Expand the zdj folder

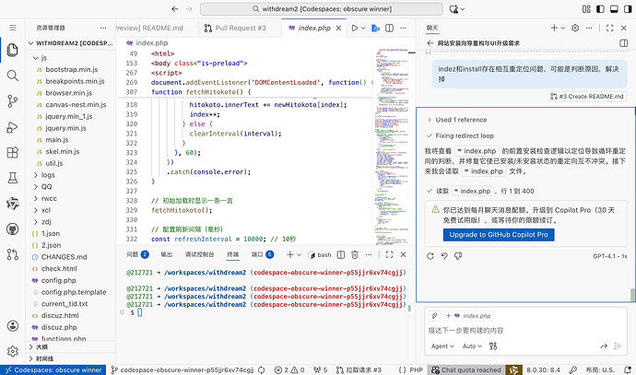pyautogui.click(x=36, y=222)
